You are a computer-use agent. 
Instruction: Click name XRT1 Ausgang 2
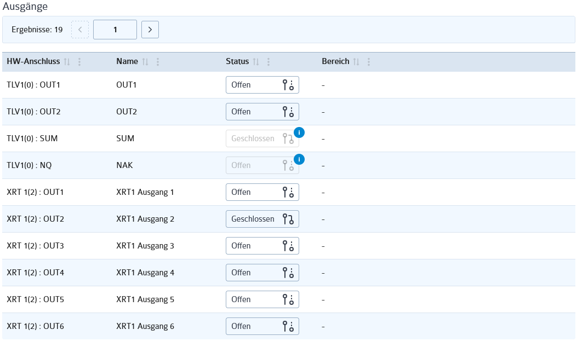click(x=145, y=219)
